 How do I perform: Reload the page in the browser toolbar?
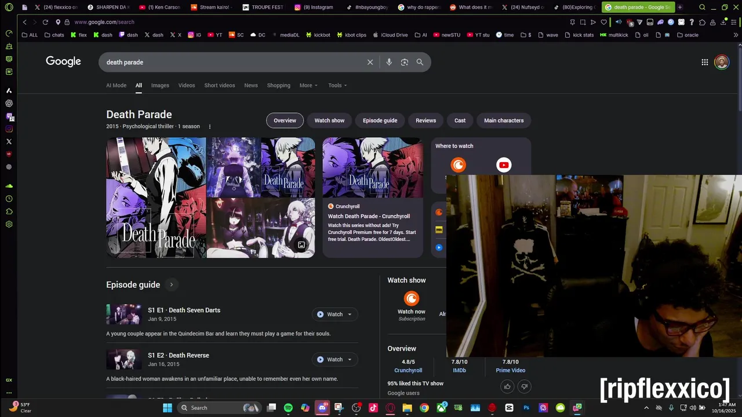45,22
